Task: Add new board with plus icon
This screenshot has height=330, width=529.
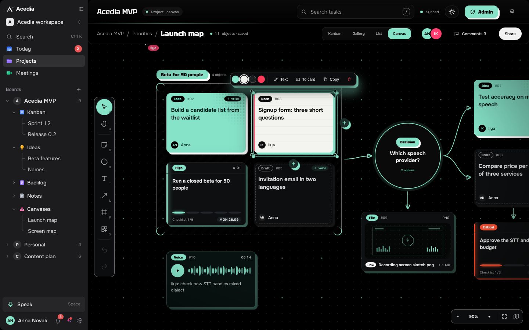Action: pos(79,89)
